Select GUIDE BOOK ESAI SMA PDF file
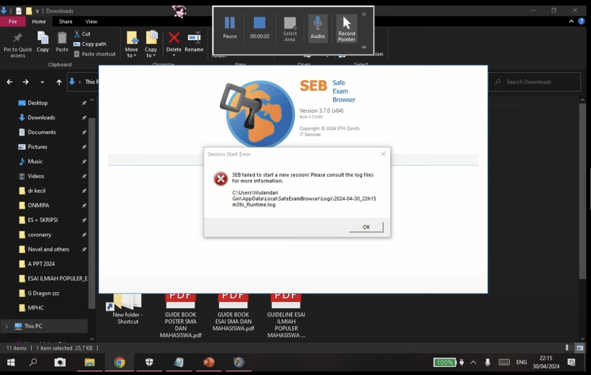 [233, 313]
